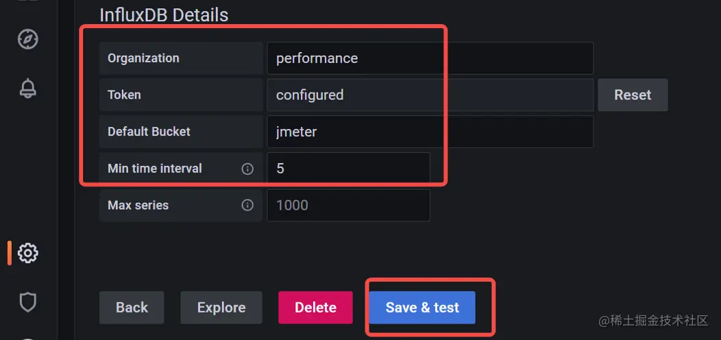Open Alerting via the bell icon
Screen dimensions: 721x340
tap(28, 88)
